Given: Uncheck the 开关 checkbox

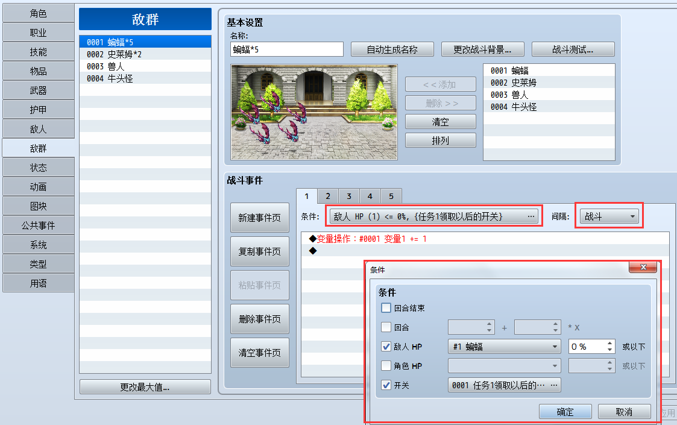Looking at the screenshot, I should [386, 385].
